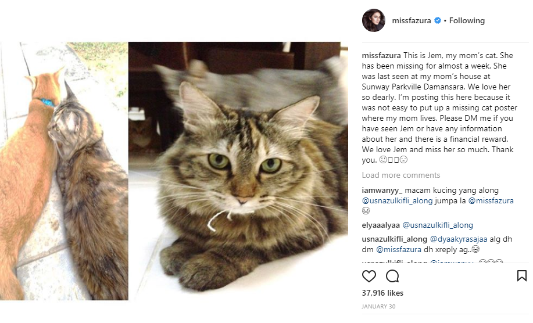Open @missfazura mention in iamwanyy_ comment
This screenshot has width=533, height=323.
491,201
